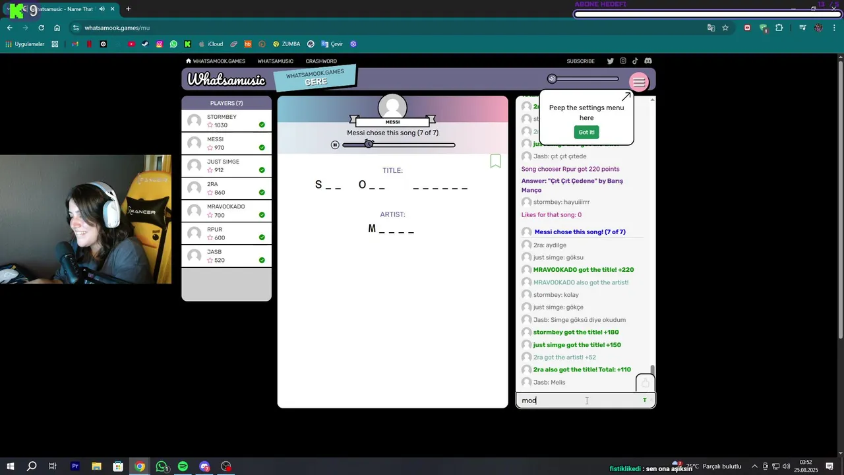Click the Got it! button
This screenshot has width=844, height=475.
pos(586,132)
